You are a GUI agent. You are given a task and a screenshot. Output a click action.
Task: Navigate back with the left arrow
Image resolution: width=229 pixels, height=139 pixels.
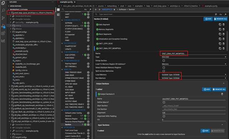tap(96, 10)
